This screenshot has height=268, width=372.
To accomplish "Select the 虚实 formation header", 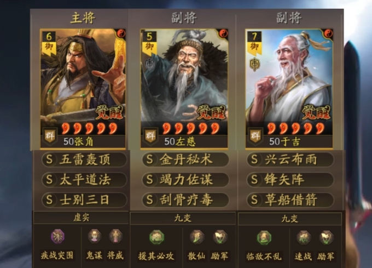I will [x=81, y=218].
